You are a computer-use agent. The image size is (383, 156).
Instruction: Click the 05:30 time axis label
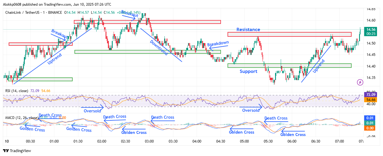pyautogui.click(x=268, y=141)
